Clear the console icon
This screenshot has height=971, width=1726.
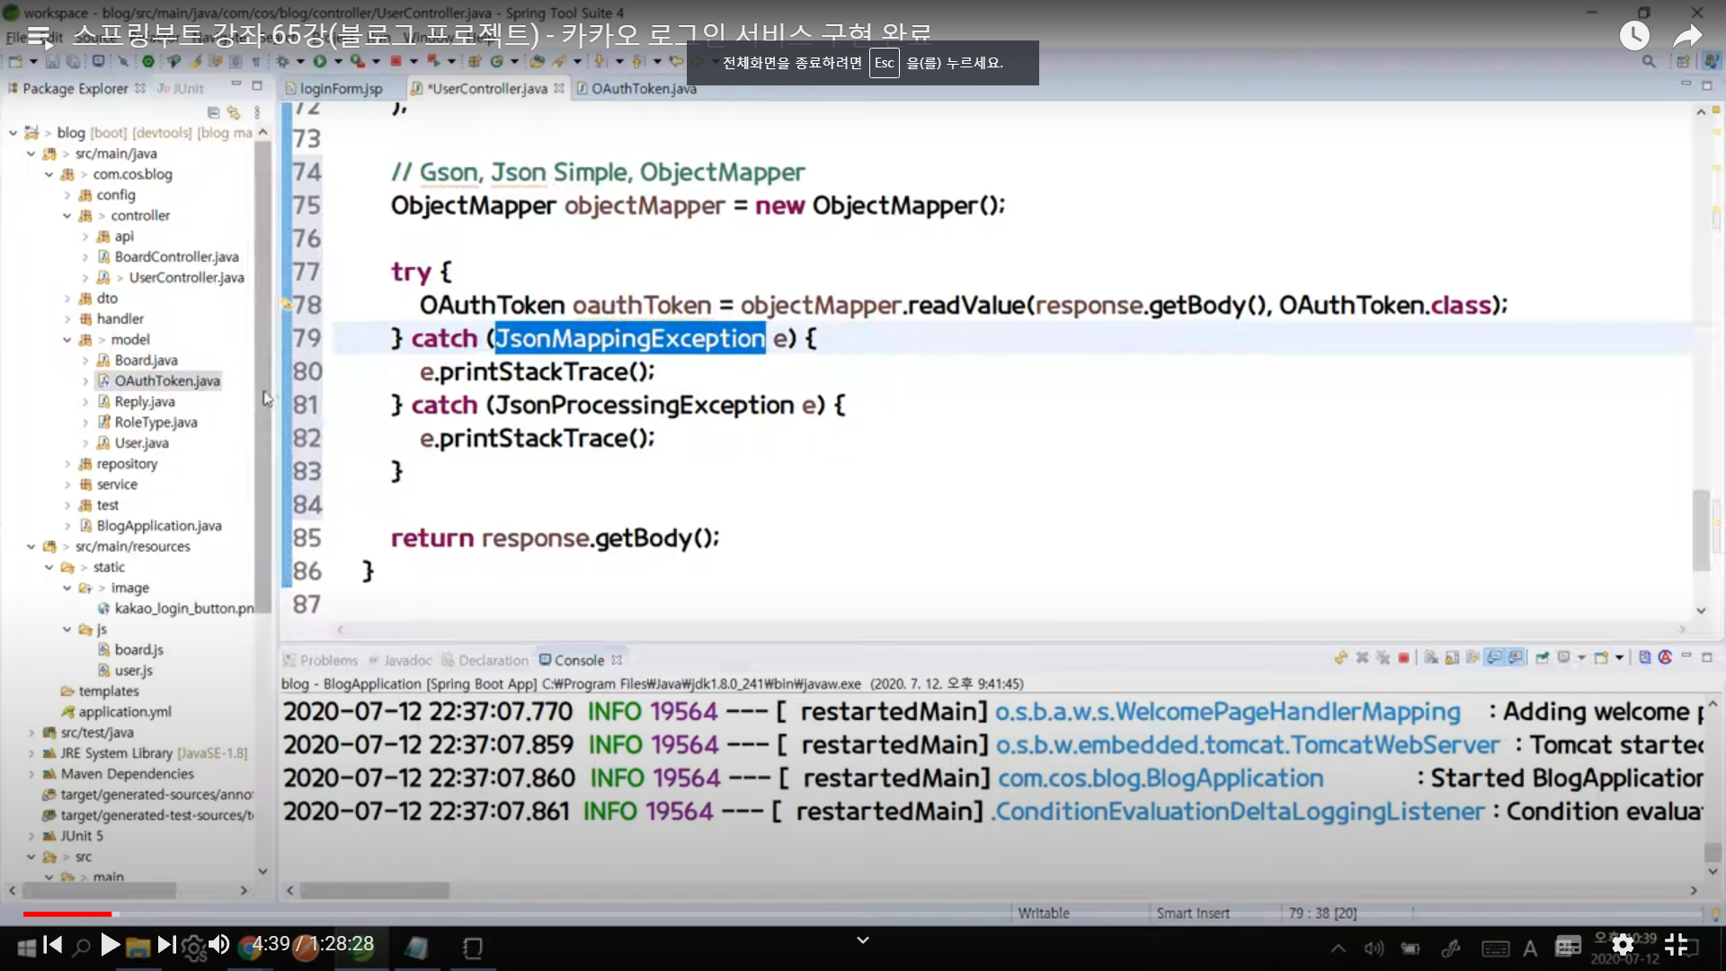(x=1430, y=658)
